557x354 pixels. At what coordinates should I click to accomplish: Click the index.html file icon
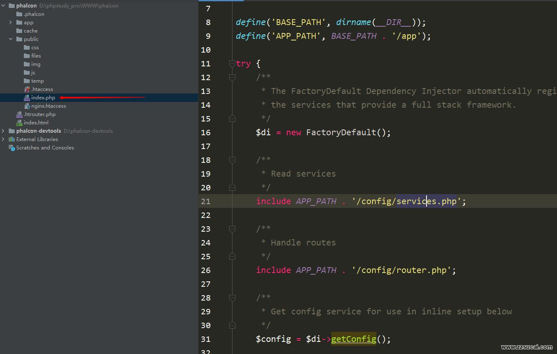[19, 123]
